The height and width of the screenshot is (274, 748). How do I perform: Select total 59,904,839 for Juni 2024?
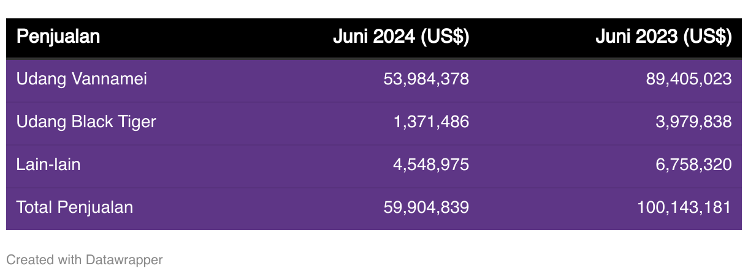[x=426, y=207]
